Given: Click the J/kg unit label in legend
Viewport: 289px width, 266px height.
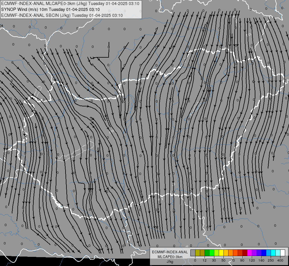Looking at the screenshot, I should click(170, 262).
